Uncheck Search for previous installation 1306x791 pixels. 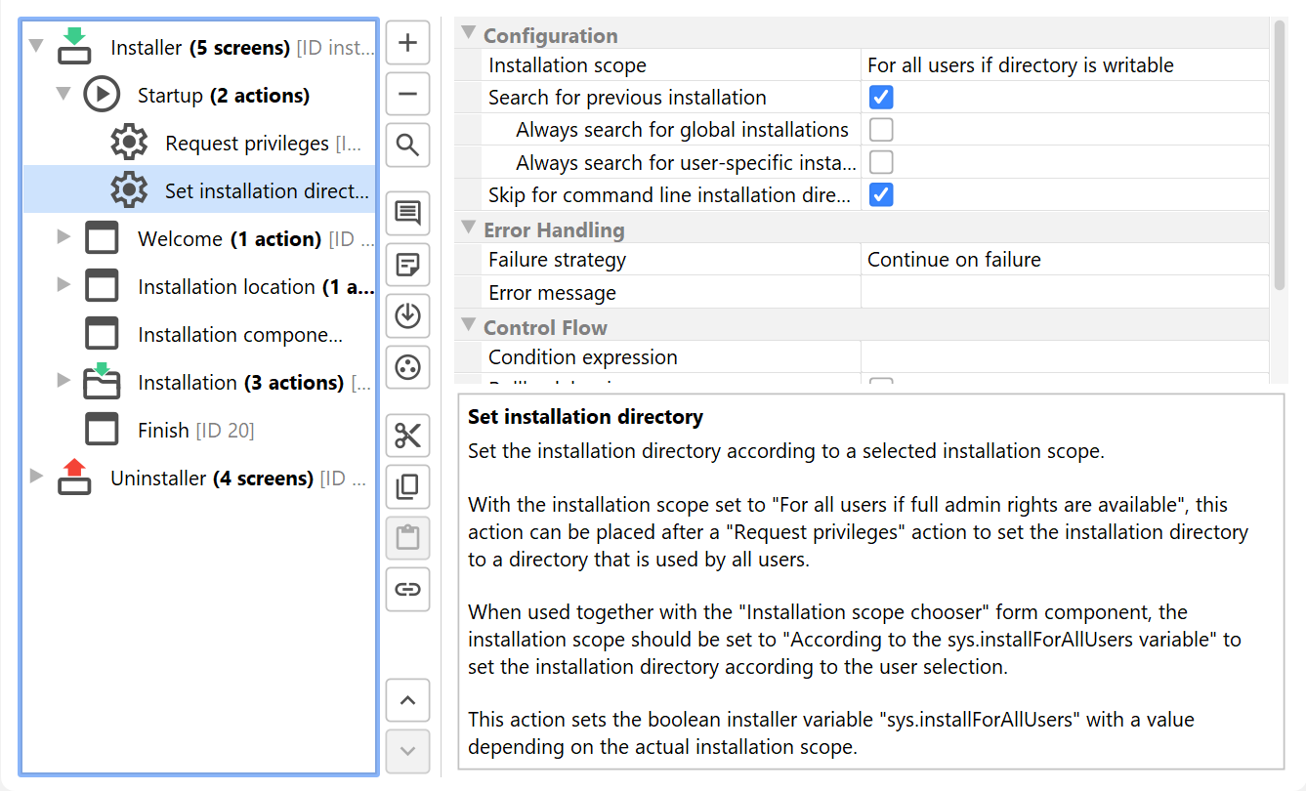881,98
